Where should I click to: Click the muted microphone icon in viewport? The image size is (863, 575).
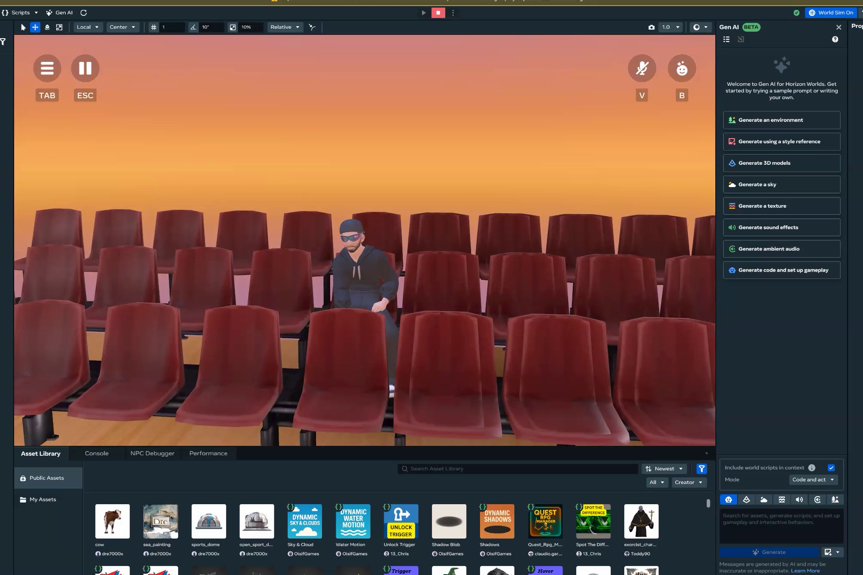pos(641,68)
